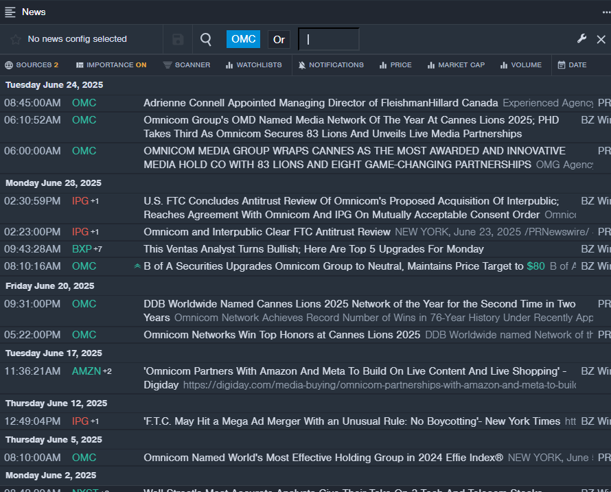
Task: Click the Tuesday June 24, 2025 date header
Action: pos(54,85)
